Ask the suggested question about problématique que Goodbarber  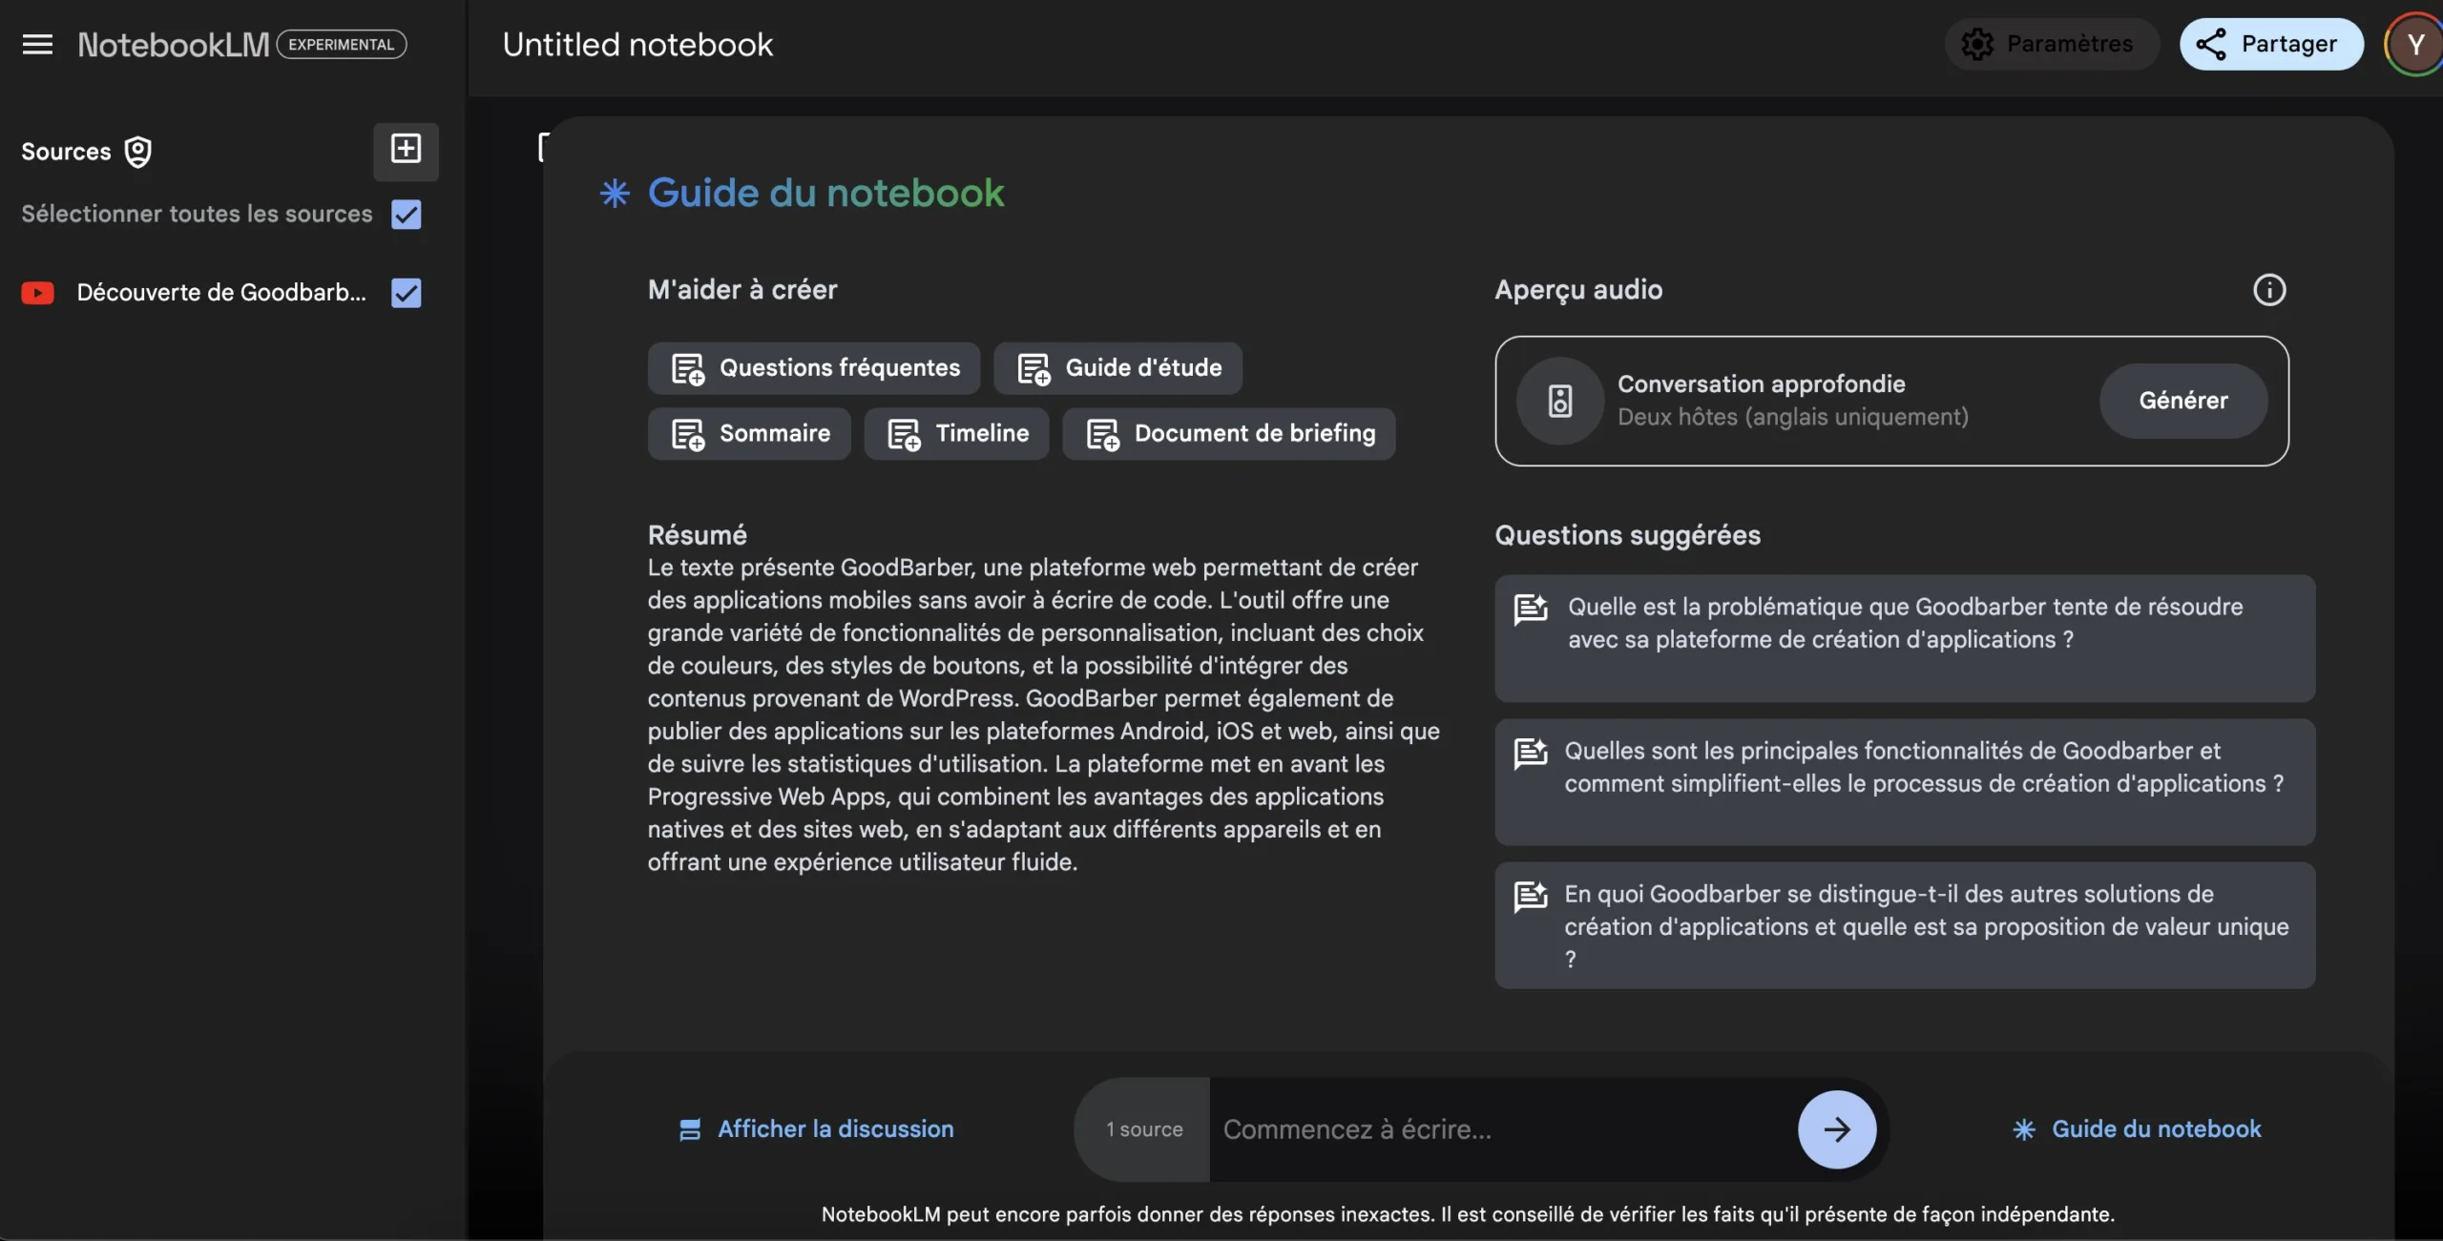pos(1905,638)
